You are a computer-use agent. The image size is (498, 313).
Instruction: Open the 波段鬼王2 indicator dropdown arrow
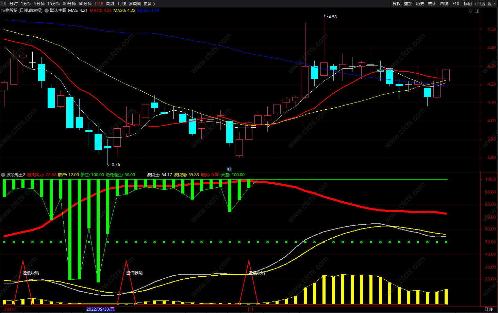[x=3, y=175]
